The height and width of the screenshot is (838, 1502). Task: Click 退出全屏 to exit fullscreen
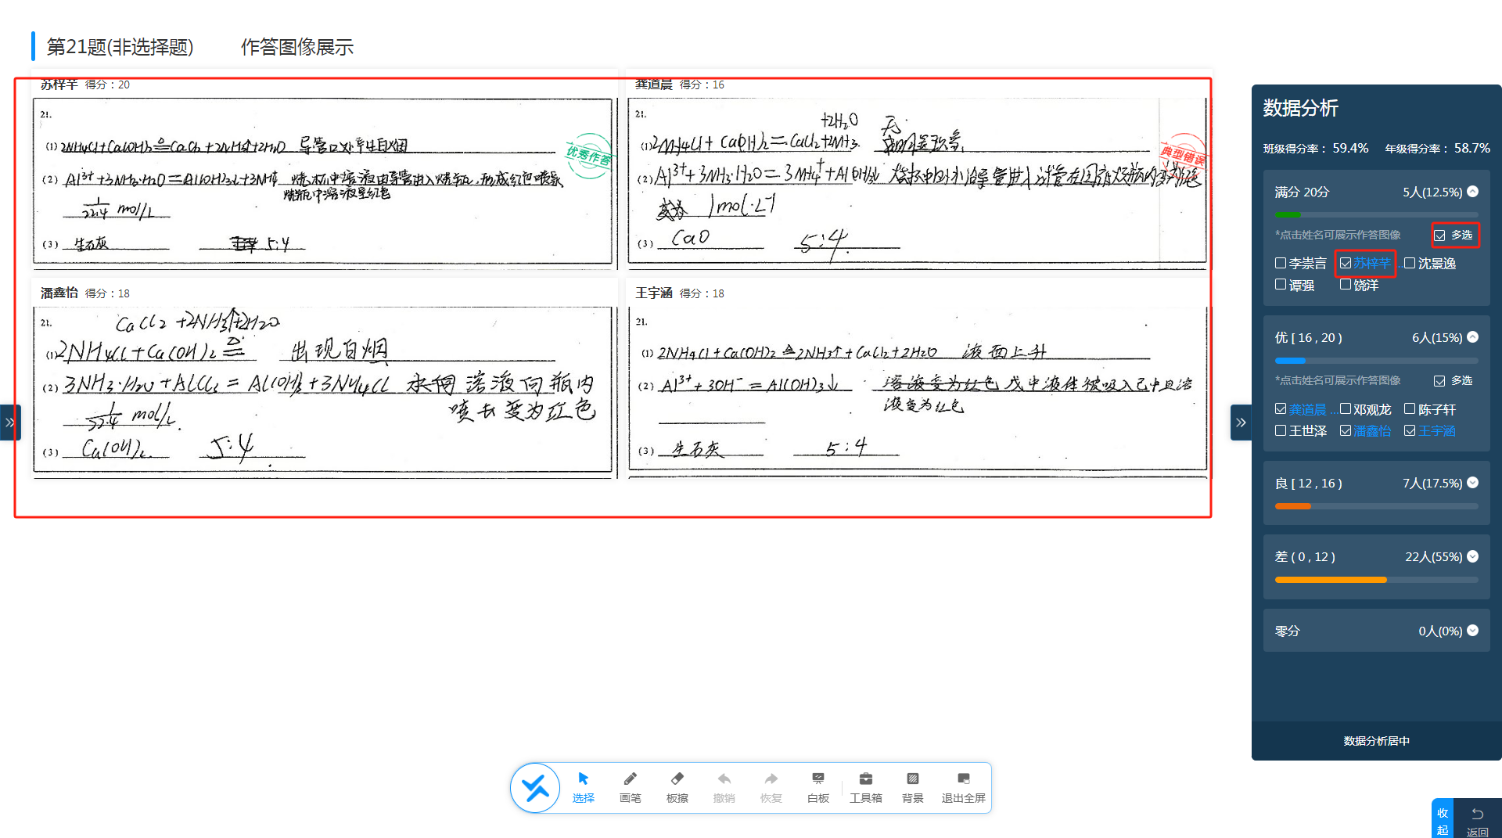coord(963,787)
